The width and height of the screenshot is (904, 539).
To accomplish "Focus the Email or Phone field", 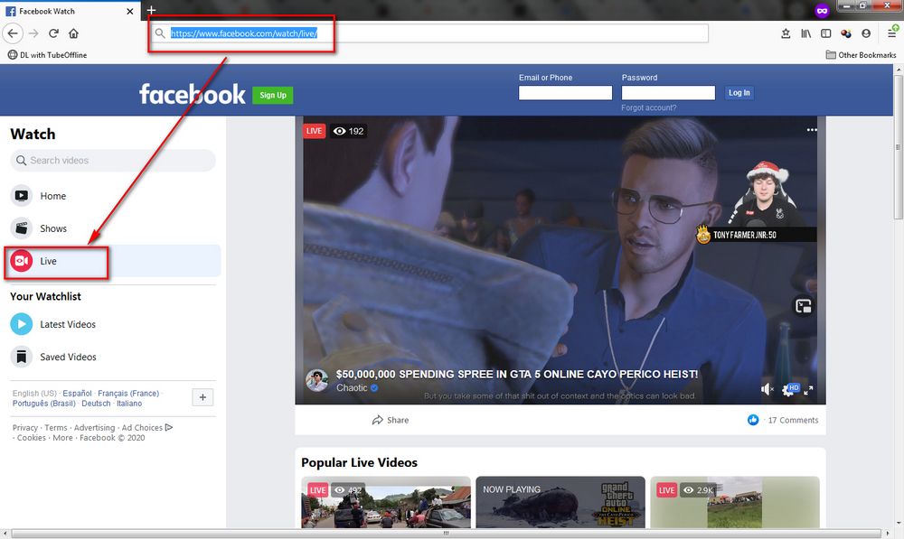I will point(565,93).
